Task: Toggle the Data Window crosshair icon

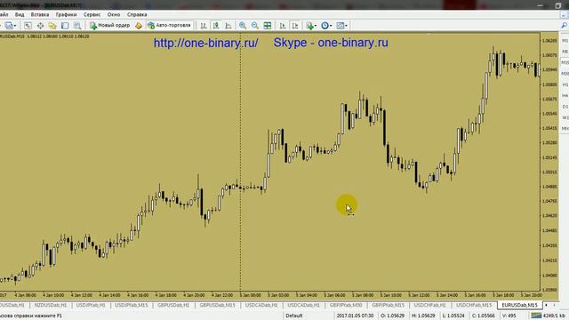Action: click(40, 26)
